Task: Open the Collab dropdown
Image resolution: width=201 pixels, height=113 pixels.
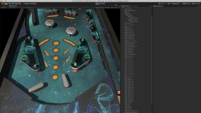Action: pyautogui.click(x=162, y=4)
